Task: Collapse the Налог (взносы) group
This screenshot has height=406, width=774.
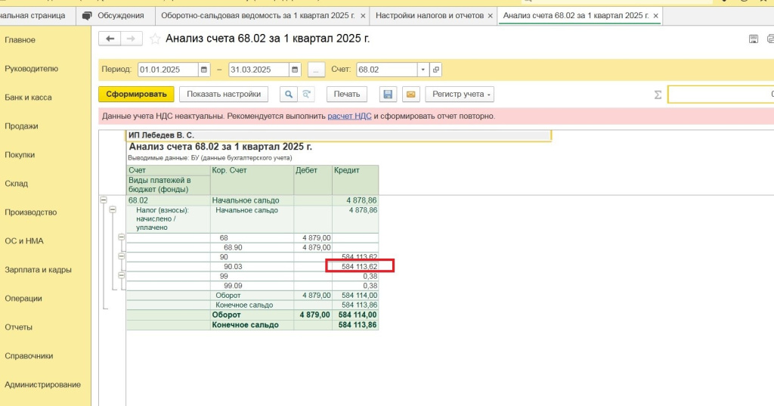Action: [x=113, y=210]
